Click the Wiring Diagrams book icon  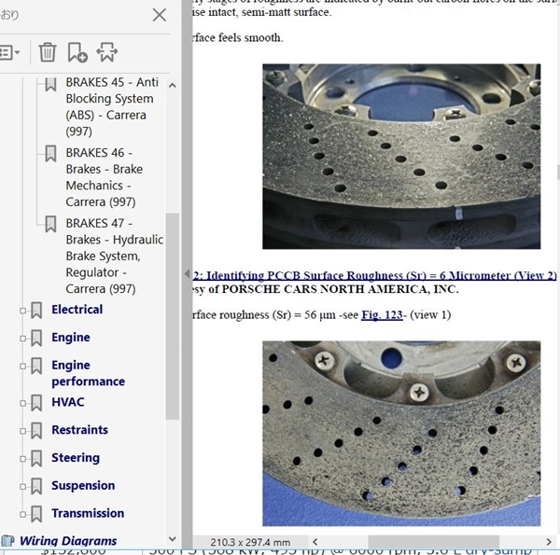click(x=7, y=541)
